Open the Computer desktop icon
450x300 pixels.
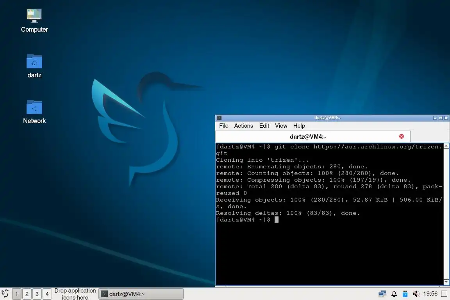click(34, 21)
